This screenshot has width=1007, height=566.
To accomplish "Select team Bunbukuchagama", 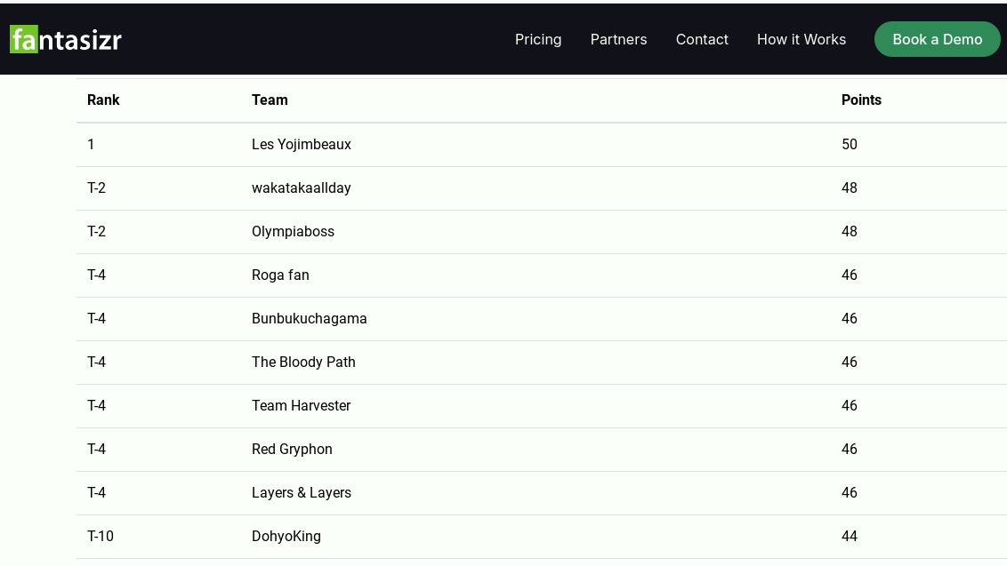I will tap(309, 319).
